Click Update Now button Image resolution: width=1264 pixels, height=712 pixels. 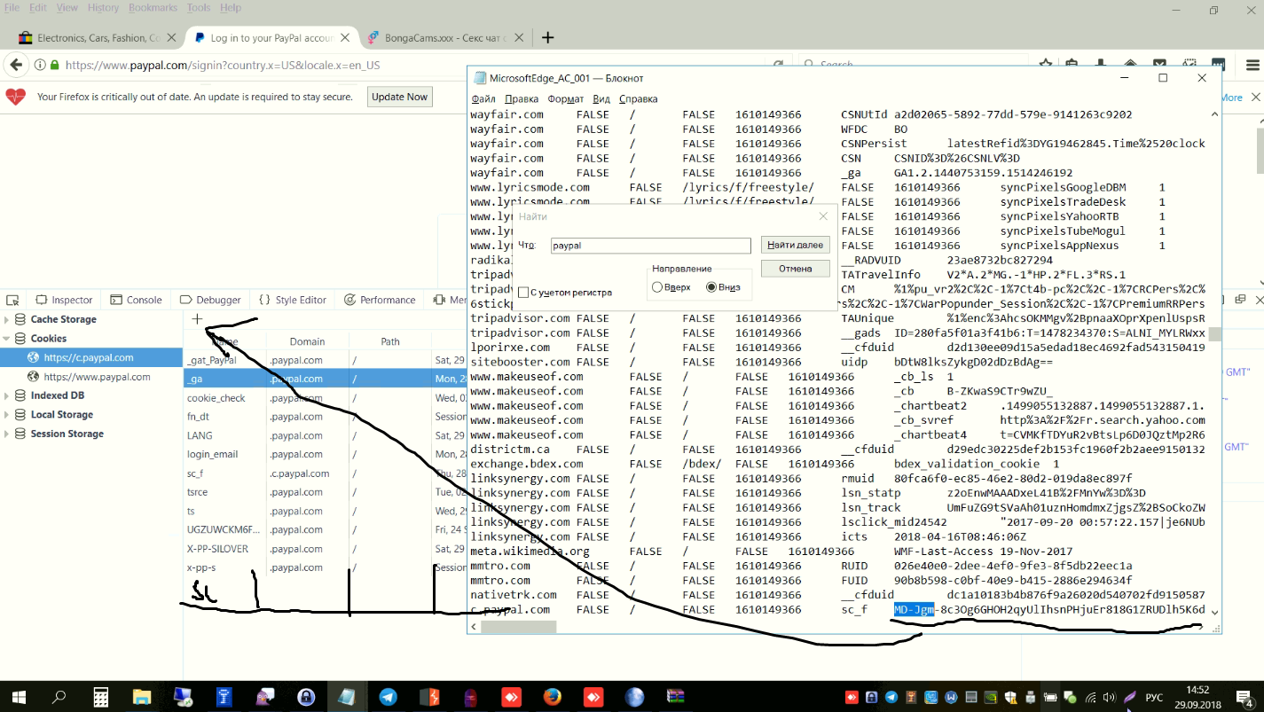click(x=399, y=97)
